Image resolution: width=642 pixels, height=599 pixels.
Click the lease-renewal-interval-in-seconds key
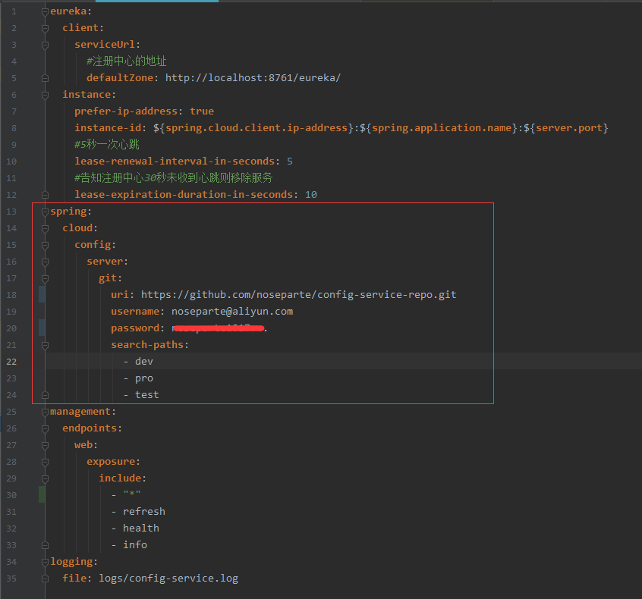[175, 162]
